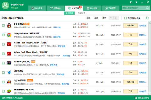Switch to the 升级历史 sub-tab

point(82,13)
